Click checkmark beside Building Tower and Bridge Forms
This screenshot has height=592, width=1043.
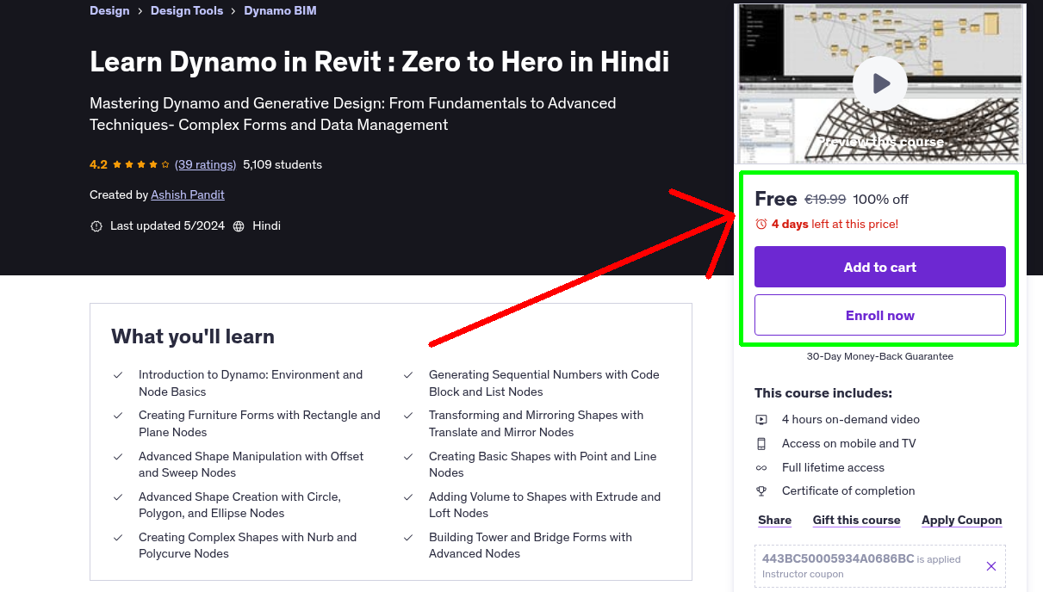[x=408, y=538]
